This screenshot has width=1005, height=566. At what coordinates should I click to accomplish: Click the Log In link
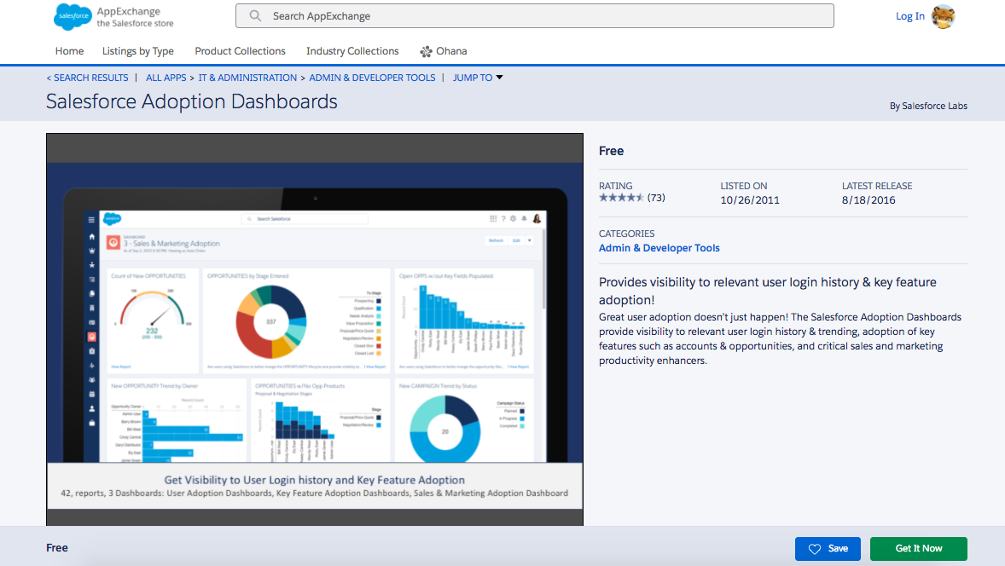tap(910, 17)
